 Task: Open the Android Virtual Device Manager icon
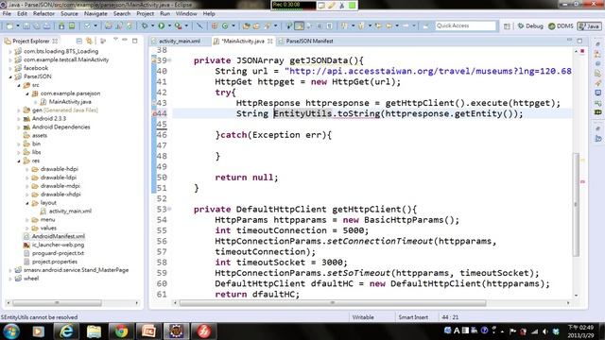(x=72, y=26)
